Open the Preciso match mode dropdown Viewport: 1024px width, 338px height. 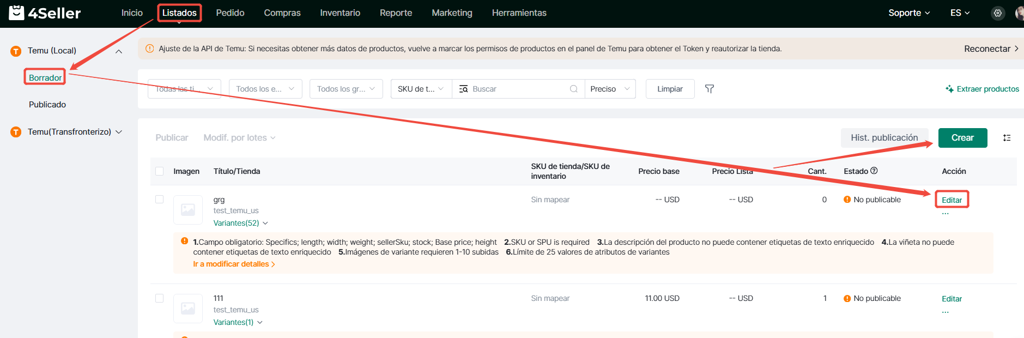(610, 89)
